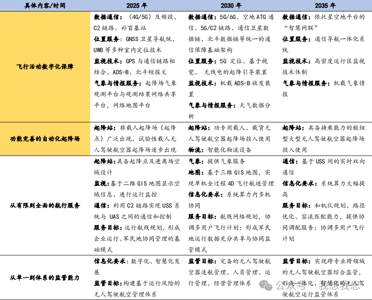Click the line "监管目标: 实现跨专业跨领域"

324,261
